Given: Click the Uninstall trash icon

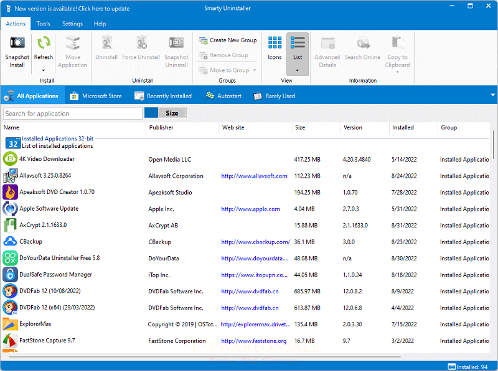Looking at the screenshot, I should [106, 43].
